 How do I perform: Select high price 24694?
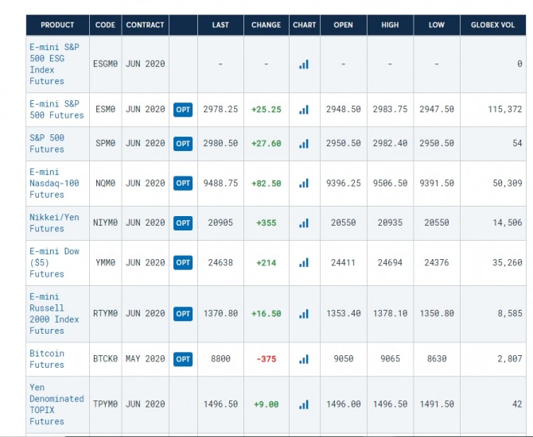point(391,262)
